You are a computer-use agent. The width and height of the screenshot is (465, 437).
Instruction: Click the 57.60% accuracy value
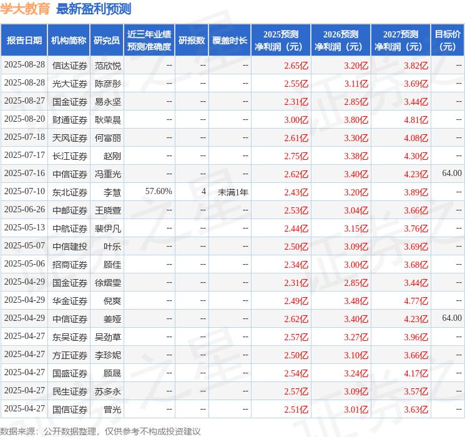159,192
